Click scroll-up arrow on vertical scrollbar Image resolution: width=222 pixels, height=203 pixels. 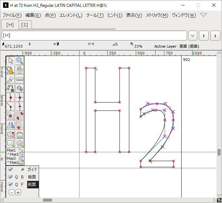[x=219, y=52]
